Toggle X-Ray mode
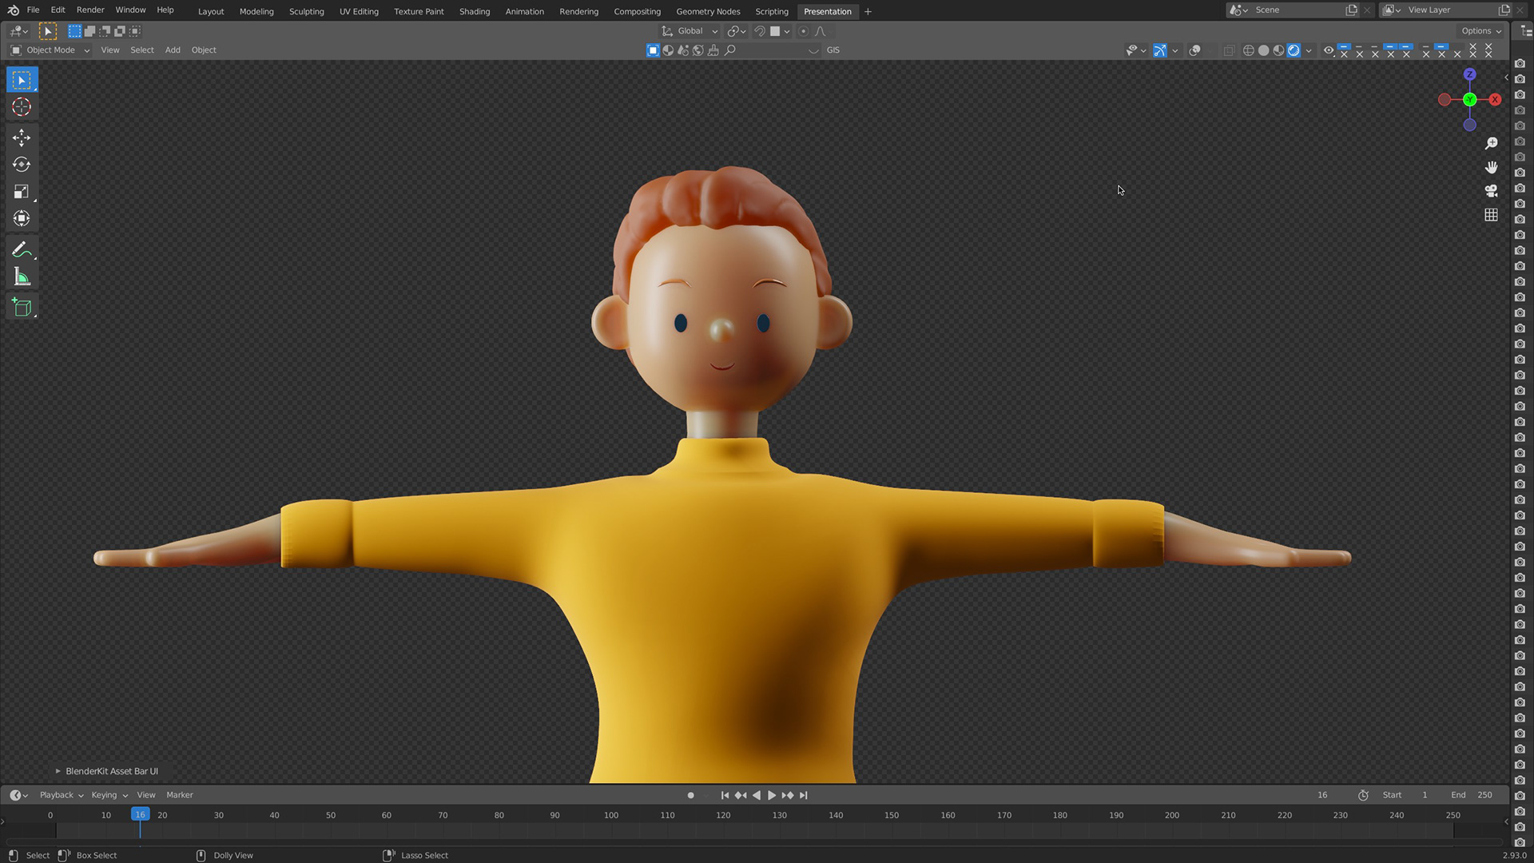Image resolution: width=1534 pixels, height=863 pixels. click(x=1229, y=50)
